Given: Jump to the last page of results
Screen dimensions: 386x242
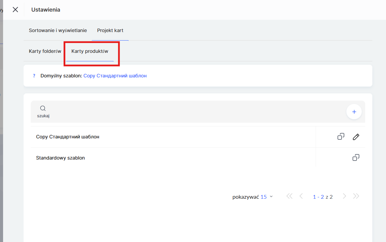Looking at the screenshot, I should [356, 196].
